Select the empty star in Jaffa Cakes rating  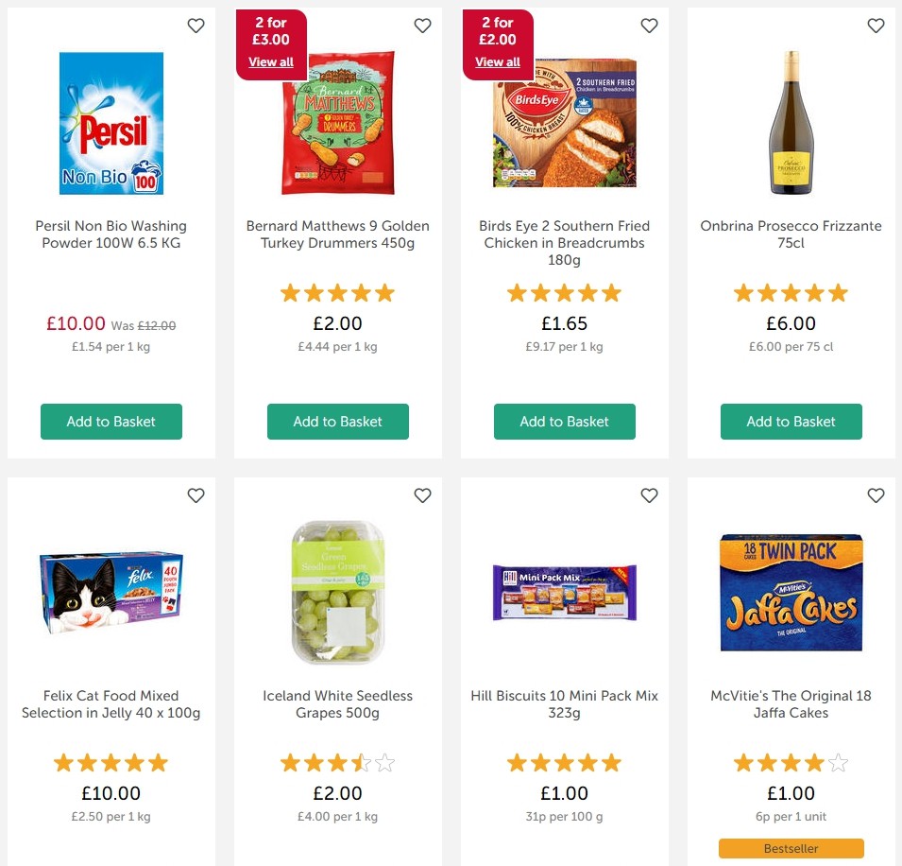pos(839,762)
